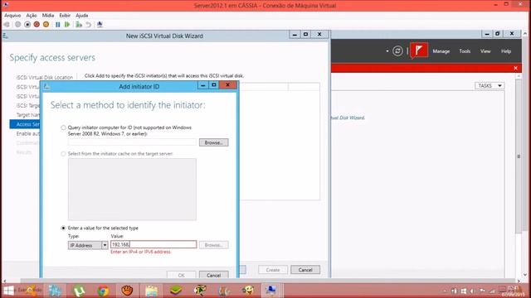
Task: Cancel the Add initiator ID dialog
Action: point(214,275)
